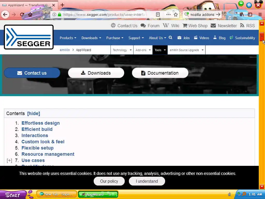This screenshot has width=265, height=199.
Task: Open the Videos page
Action: click(201, 38)
